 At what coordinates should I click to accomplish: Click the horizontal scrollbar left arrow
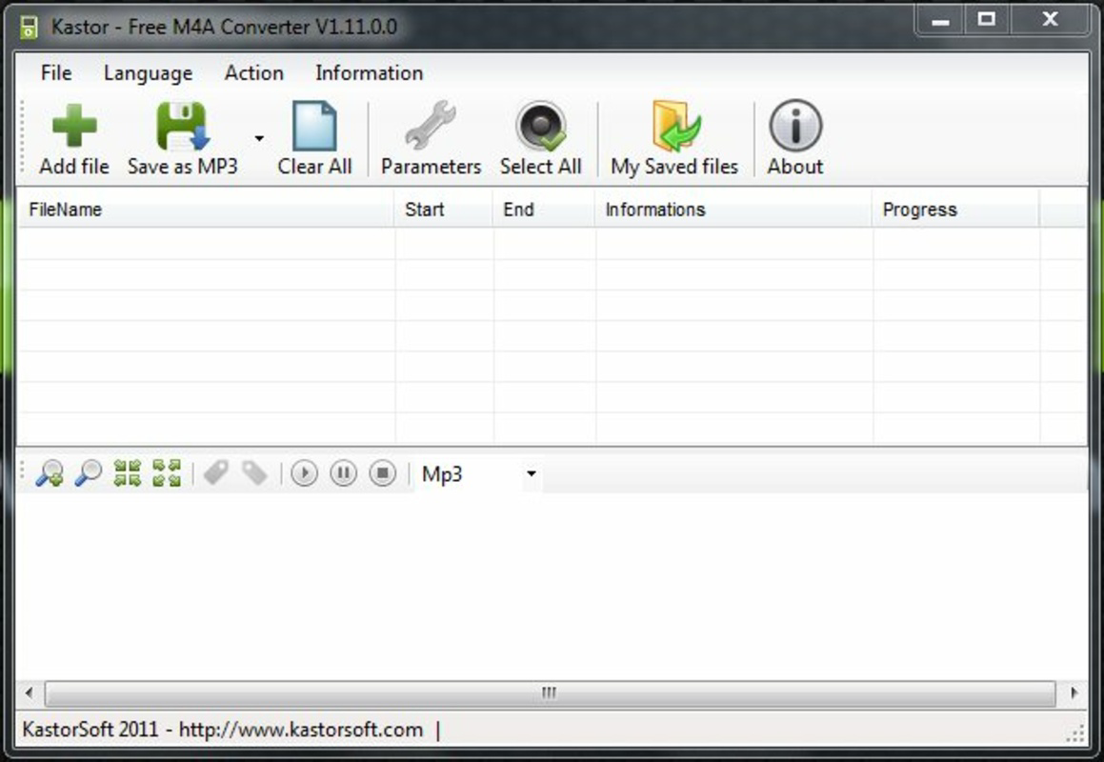[x=29, y=692]
